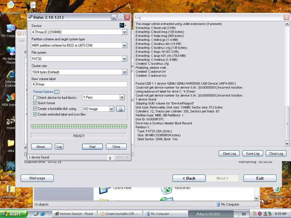Click the hash checksum icon in Rufus status bar

tap(110, 158)
